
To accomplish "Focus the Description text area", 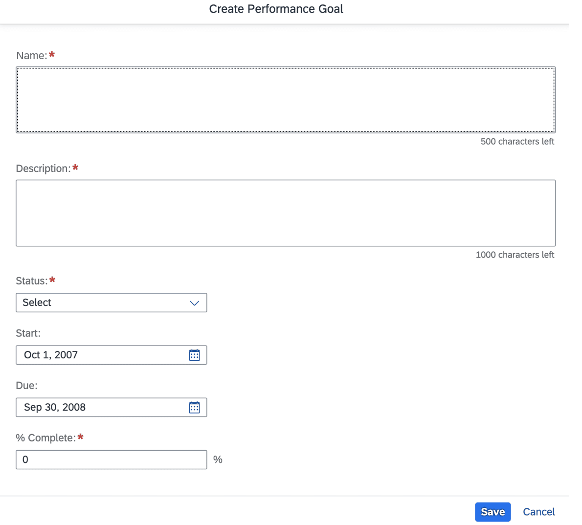I will (285, 213).
